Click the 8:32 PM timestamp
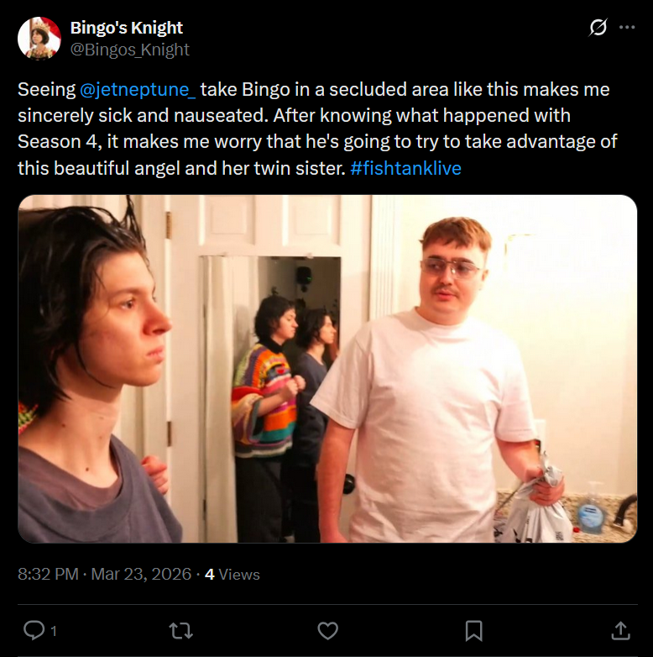The height and width of the screenshot is (657, 653). pyautogui.click(x=48, y=574)
